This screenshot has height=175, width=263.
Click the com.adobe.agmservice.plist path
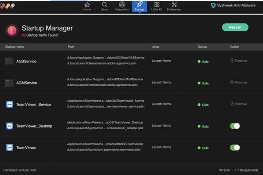[102, 85]
